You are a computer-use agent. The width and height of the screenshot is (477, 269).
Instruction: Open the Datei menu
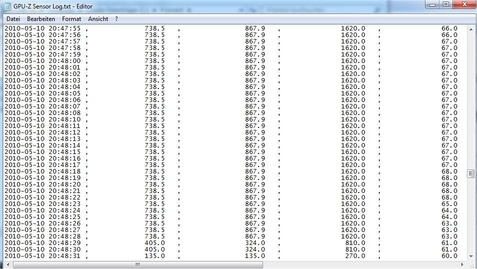pyautogui.click(x=13, y=19)
